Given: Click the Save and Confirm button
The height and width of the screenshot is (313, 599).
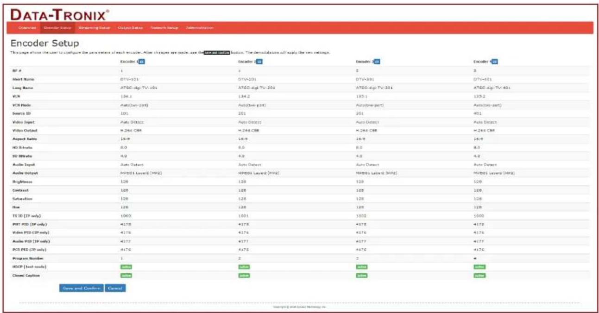Looking at the screenshot, I should click(x=81, y=288).
